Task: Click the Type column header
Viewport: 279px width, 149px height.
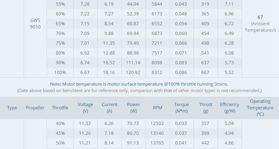Action: (12, 108)
